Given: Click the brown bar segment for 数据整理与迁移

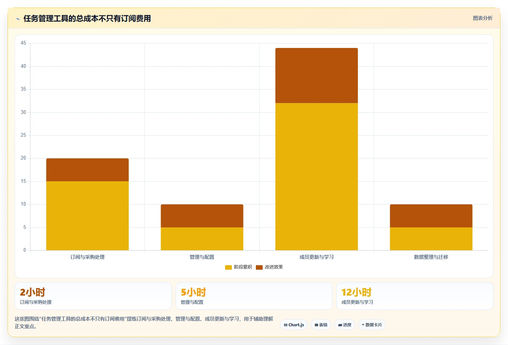Looking at the screenshot, I should tap(431, 216).
